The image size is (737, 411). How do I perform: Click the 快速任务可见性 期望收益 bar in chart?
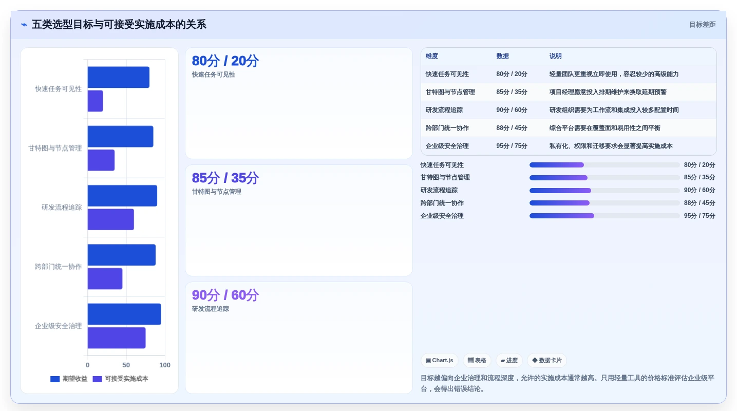(119, 77)
